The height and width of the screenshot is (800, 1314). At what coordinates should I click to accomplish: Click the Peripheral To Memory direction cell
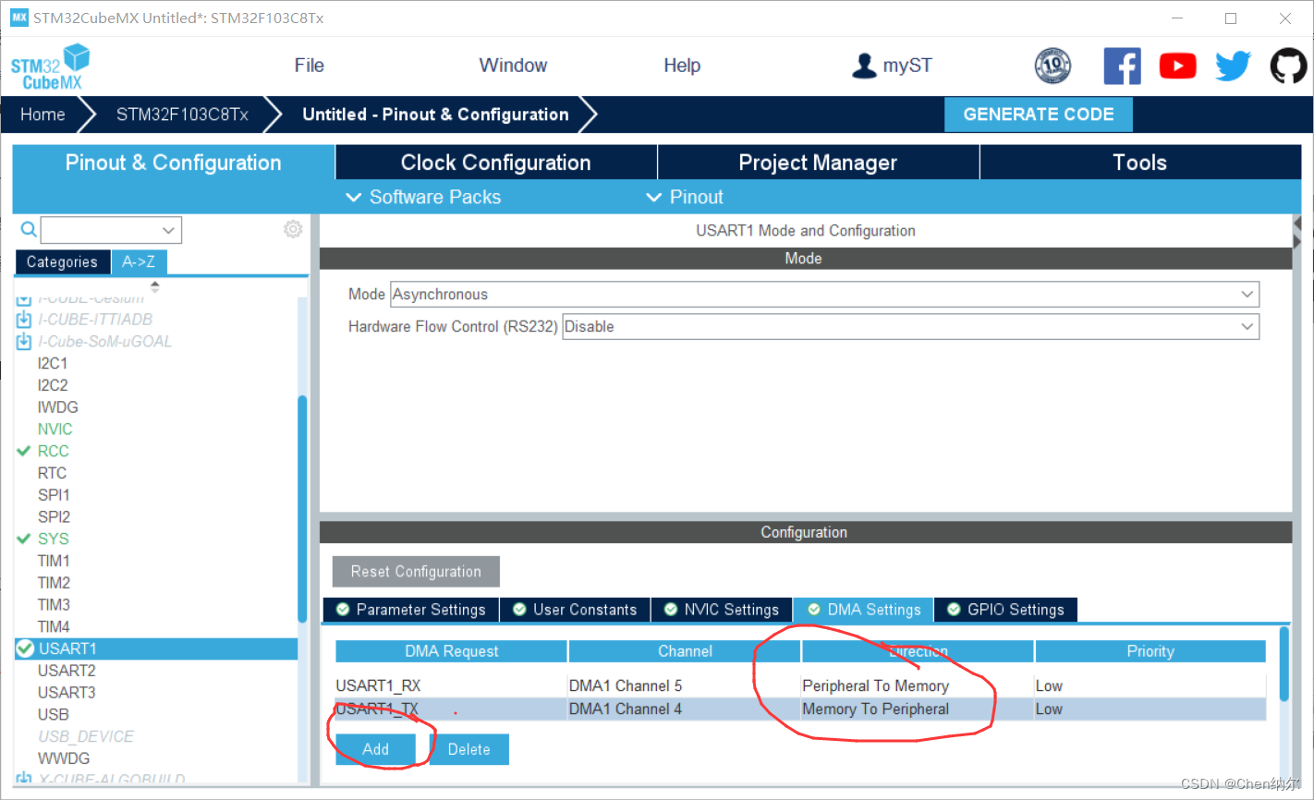tap(918, 686)
